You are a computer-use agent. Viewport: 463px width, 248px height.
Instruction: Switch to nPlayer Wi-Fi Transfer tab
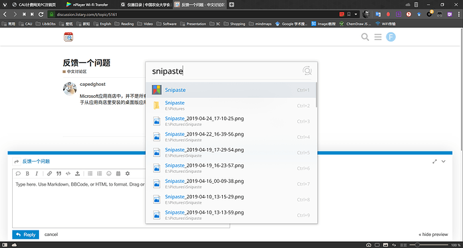pyautogui.click(x=88, y=5)
